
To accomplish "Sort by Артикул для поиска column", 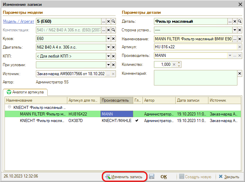I will coord(84,100).
